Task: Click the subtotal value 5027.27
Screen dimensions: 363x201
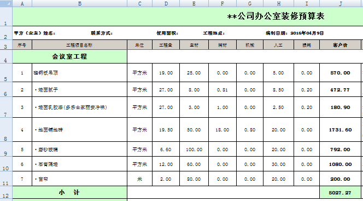Action: tap(340, 192)
